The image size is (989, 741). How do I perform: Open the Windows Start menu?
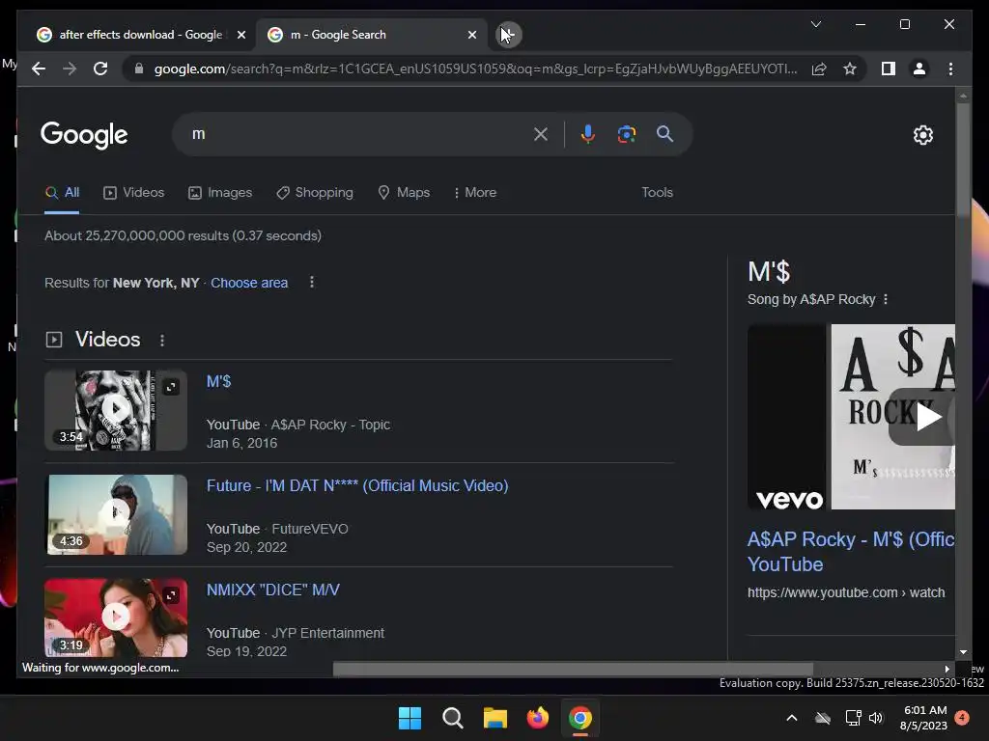410,718
